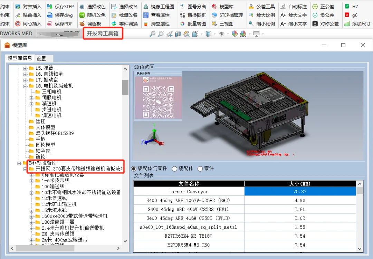This screenshot has height=259, width=373.
Task: Expand the 1-6米皮带线 folder node
Action: click(x=31, y=181)
